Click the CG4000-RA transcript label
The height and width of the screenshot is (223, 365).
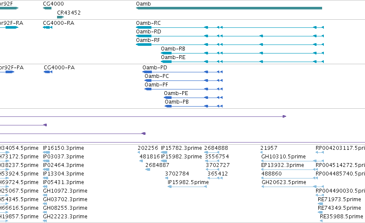pyautogui.click(x=59, y=23)
